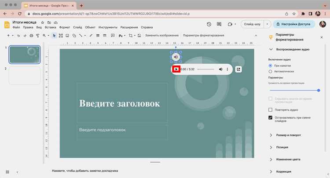
Task: Click the Google Slides home logo
Action: point(7,25)
